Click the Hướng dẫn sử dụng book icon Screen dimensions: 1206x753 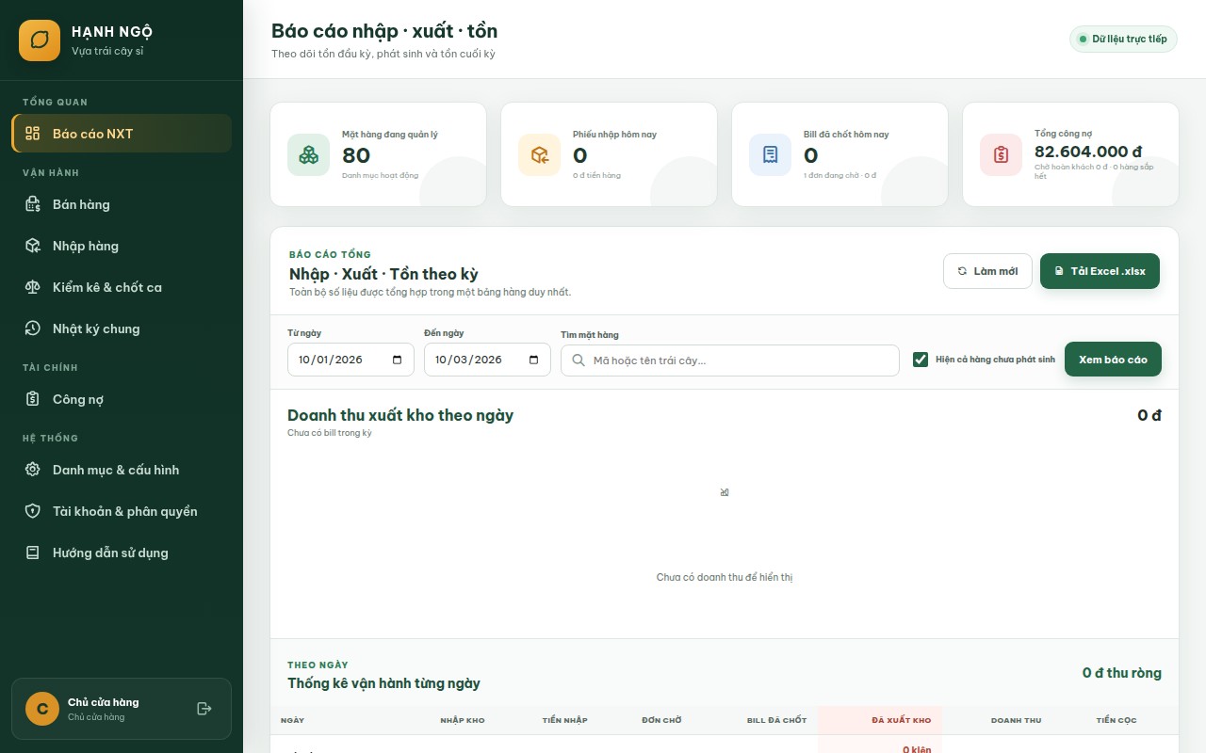pos(33,553)
